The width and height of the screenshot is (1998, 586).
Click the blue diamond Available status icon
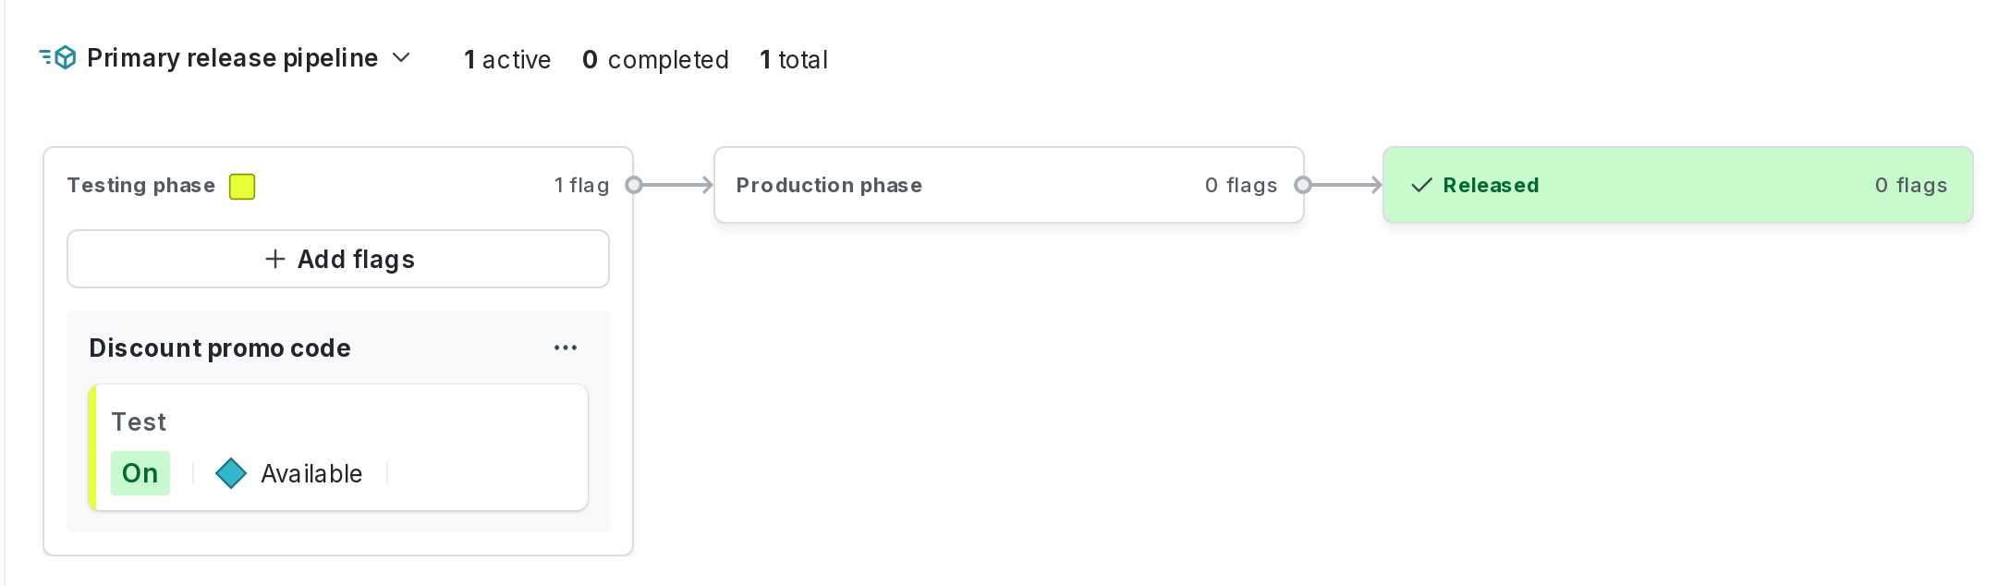(x=232, y=473)
